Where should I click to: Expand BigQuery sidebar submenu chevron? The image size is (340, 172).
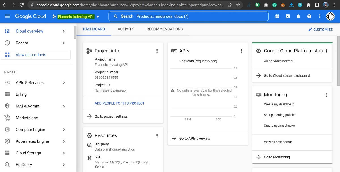click(64, 165)
